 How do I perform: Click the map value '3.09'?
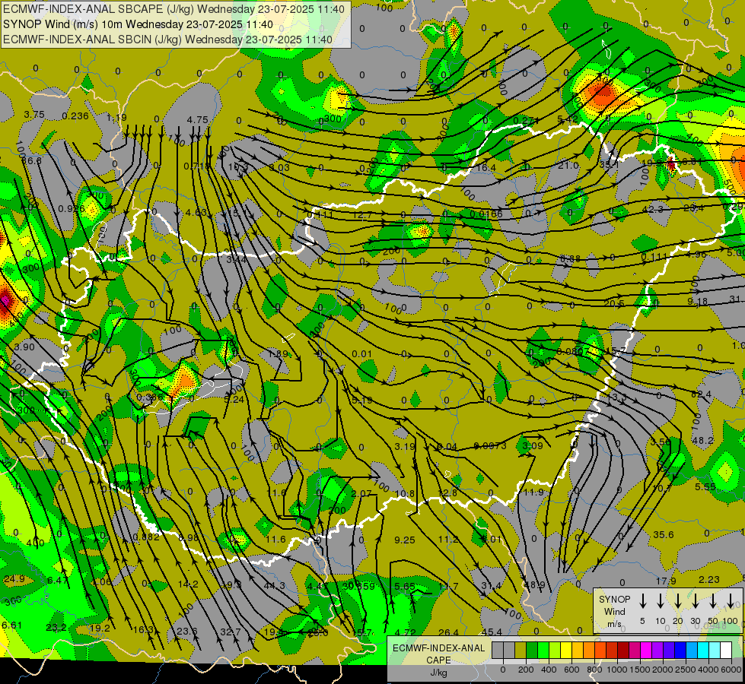point(532,445)
